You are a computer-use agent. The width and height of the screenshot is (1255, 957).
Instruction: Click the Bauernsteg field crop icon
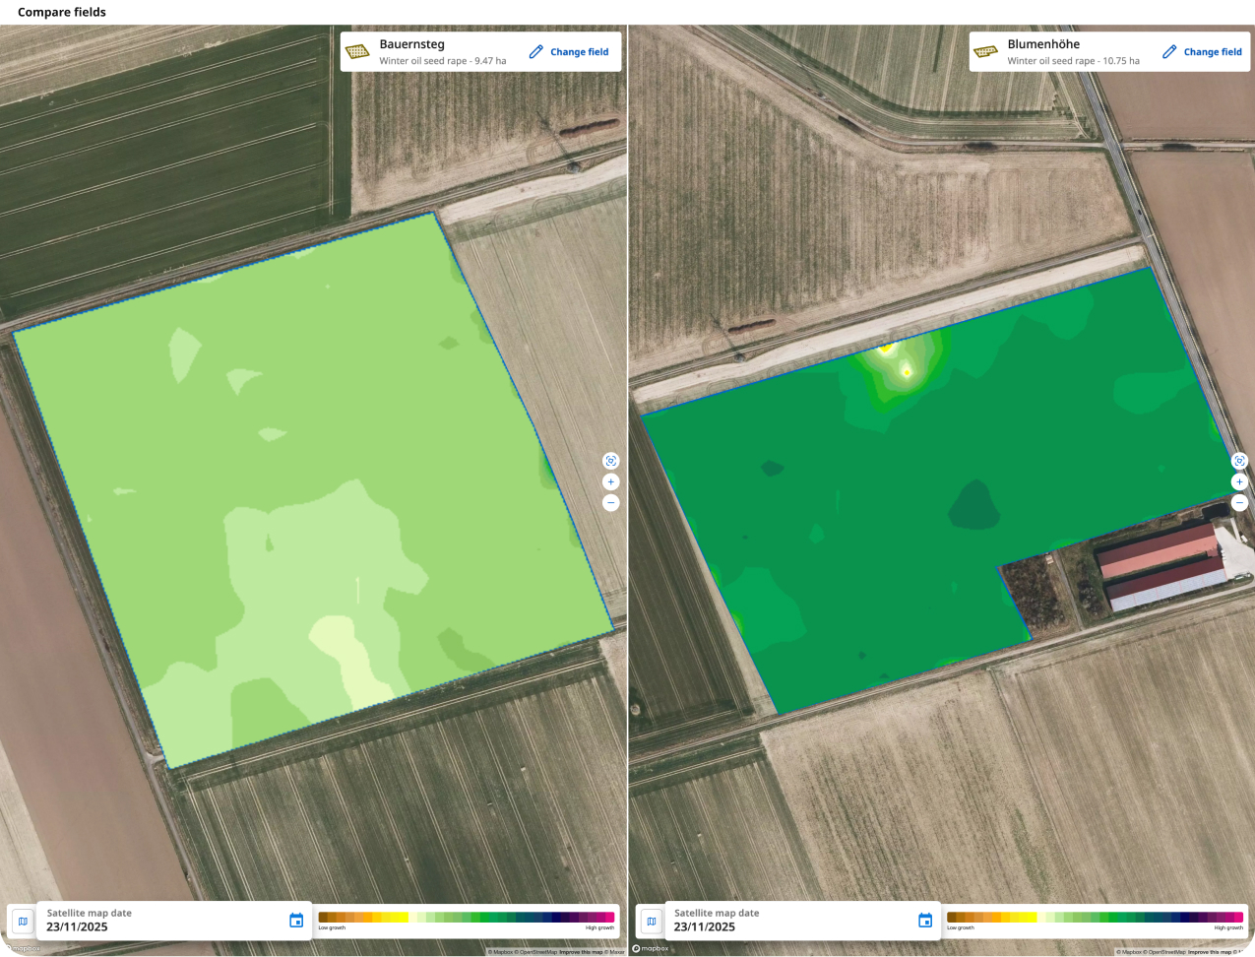[358, 52]
